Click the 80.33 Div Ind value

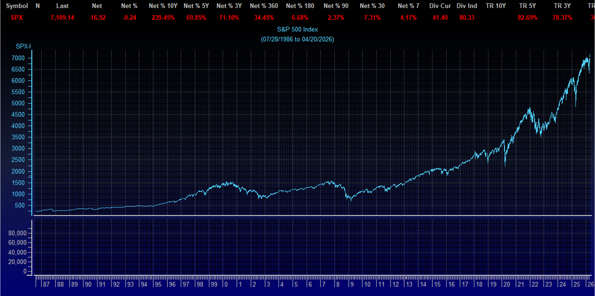(467, 18)
